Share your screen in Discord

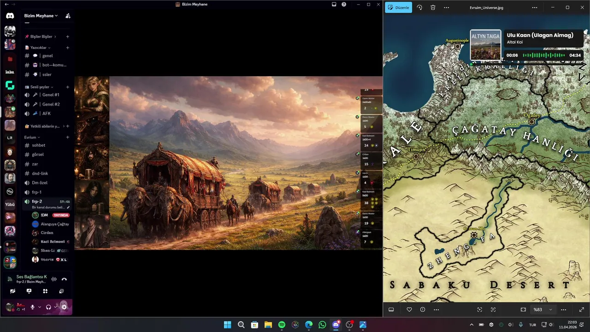point(29,291)
